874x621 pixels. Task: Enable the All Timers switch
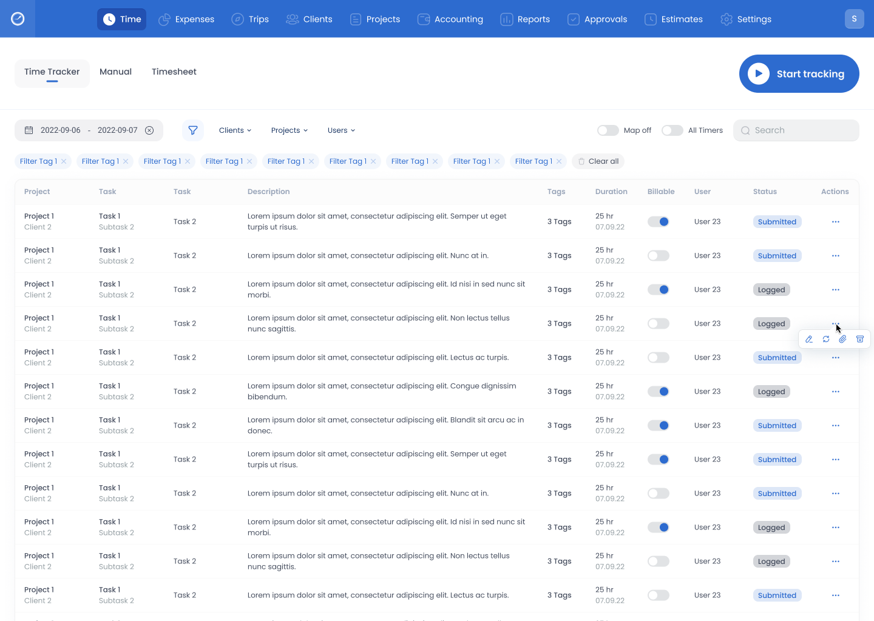(672, 130)
